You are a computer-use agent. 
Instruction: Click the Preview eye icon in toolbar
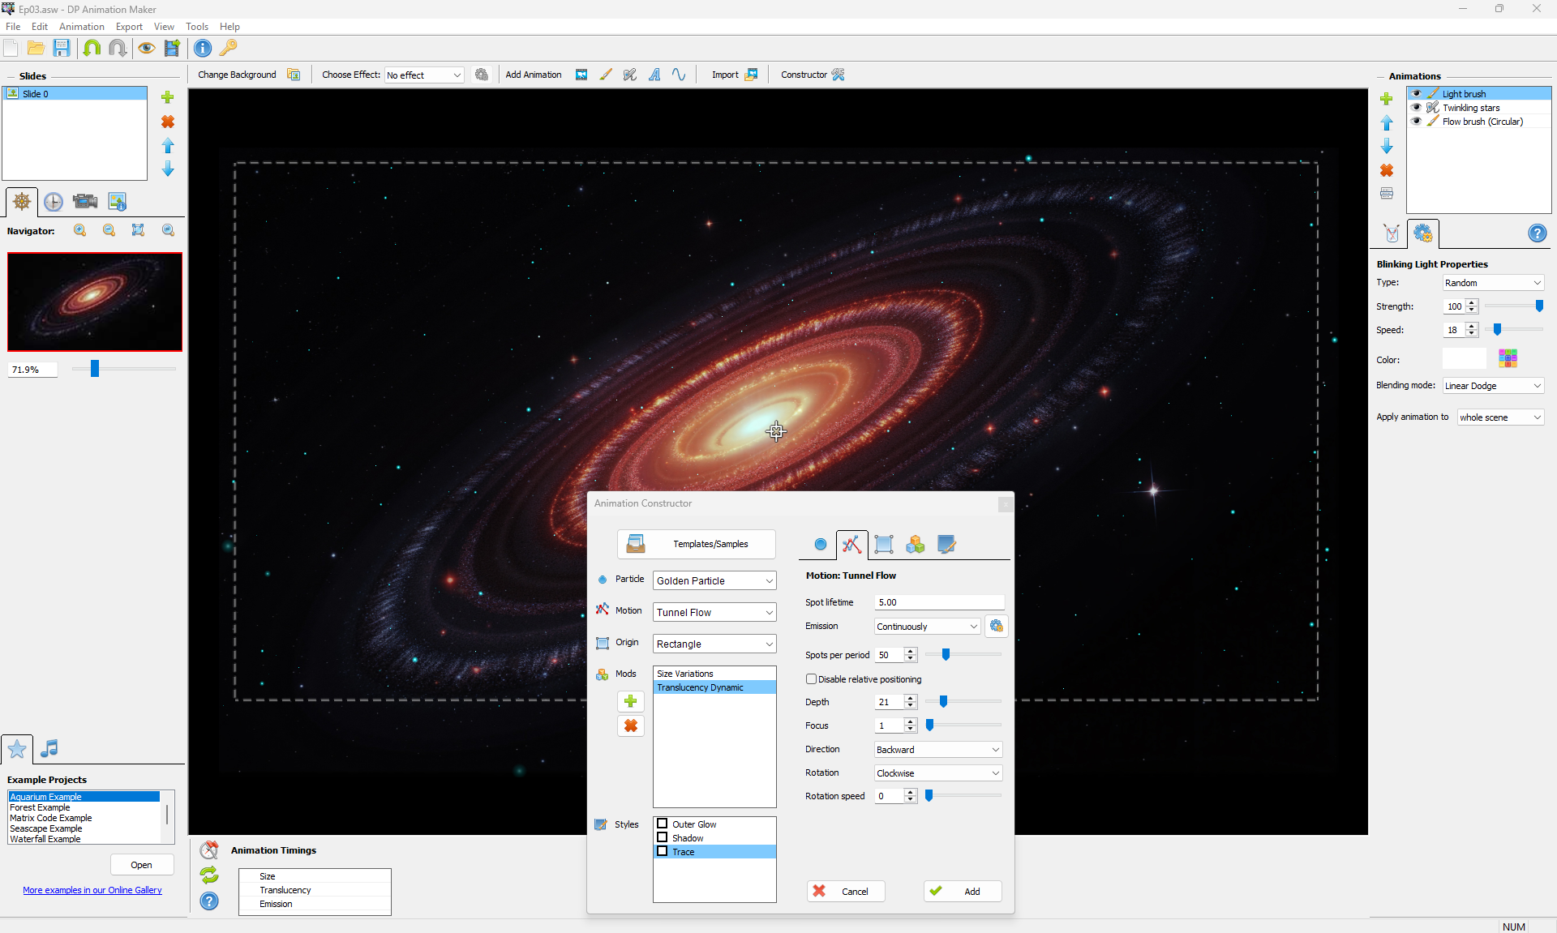[146, 48]
